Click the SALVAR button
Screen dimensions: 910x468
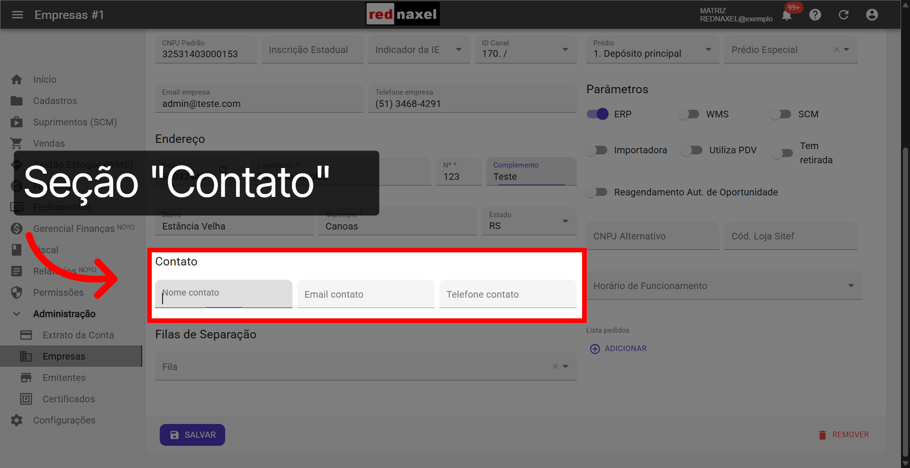[x=192, y=434]
